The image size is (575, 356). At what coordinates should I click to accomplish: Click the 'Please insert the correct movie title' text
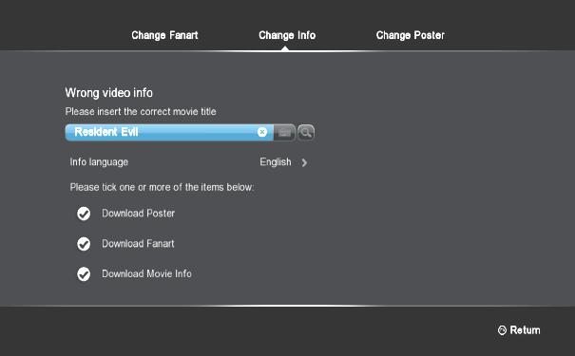click(141, 112)
